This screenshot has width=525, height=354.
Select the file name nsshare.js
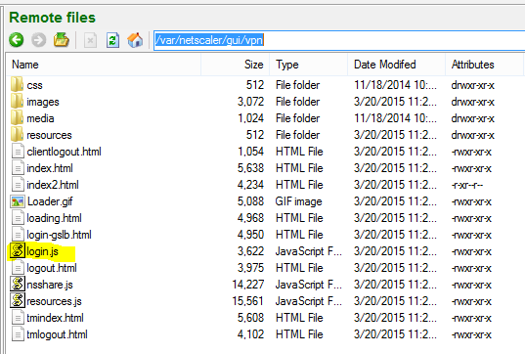(50, 285)
